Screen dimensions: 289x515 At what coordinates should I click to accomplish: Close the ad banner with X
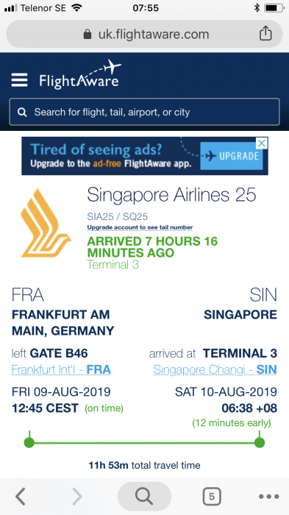click(261, 143)
